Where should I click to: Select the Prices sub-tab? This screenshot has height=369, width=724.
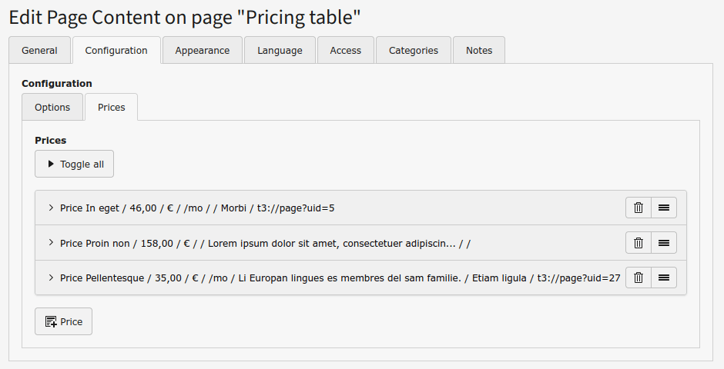click(111, 107)
